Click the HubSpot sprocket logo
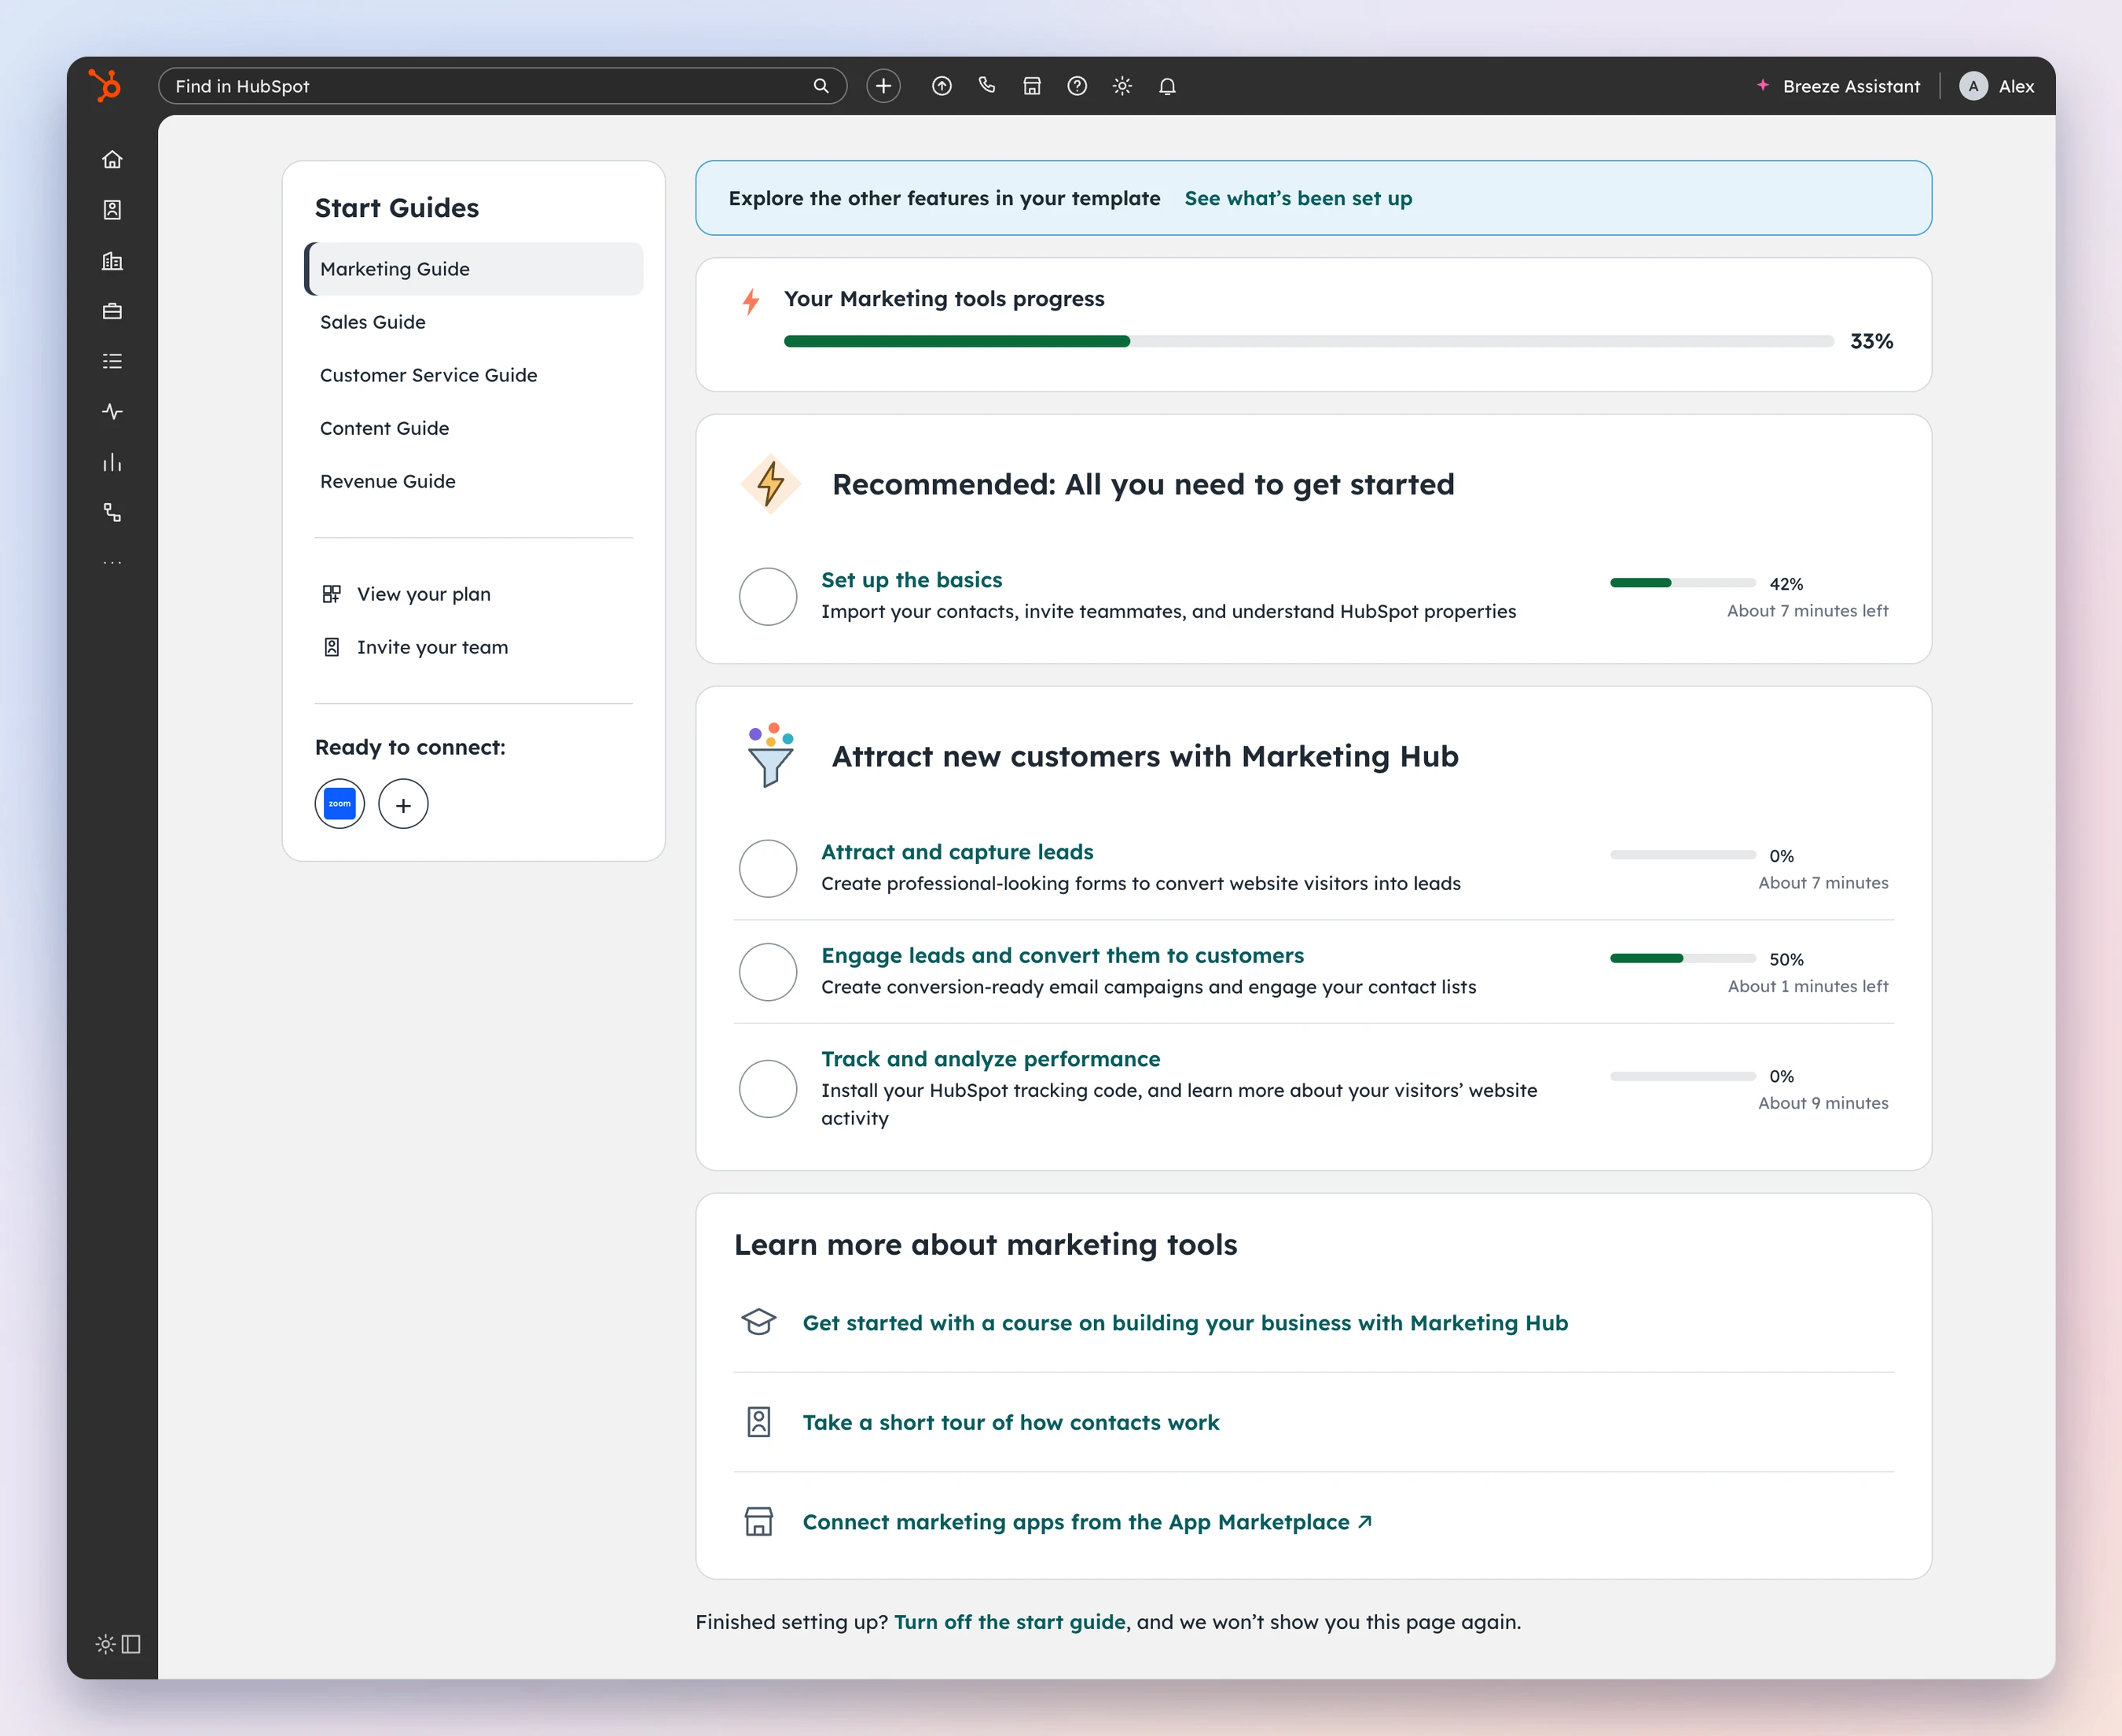2122x1736 pixels. 105,85
